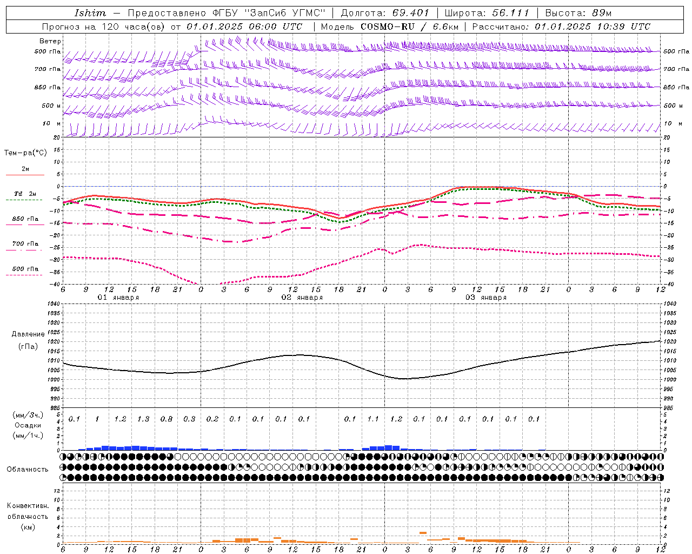Click the "850 гПа" temperature legend entry
The image size is (692, 554).
click(25, 219)
